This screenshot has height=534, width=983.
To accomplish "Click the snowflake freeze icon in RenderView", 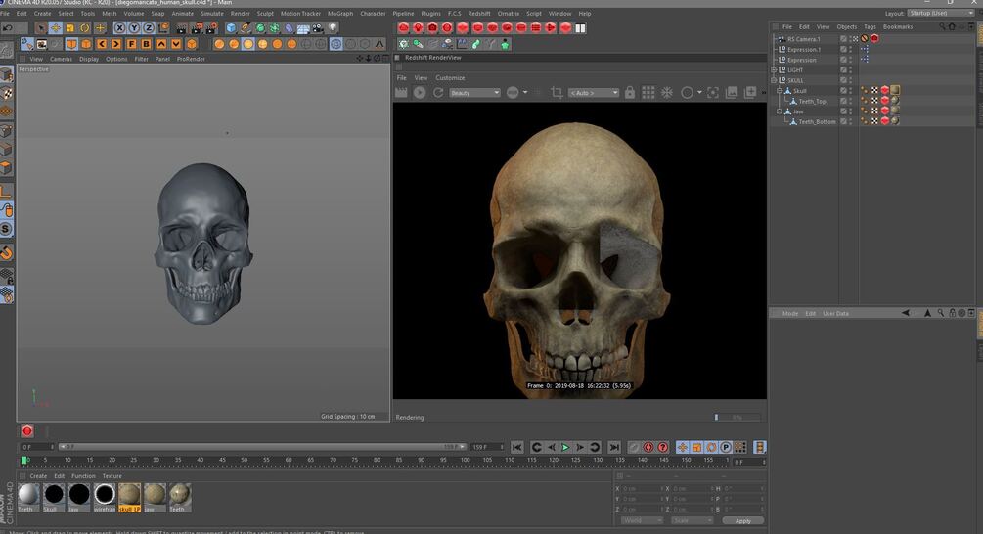I will 667,92.
